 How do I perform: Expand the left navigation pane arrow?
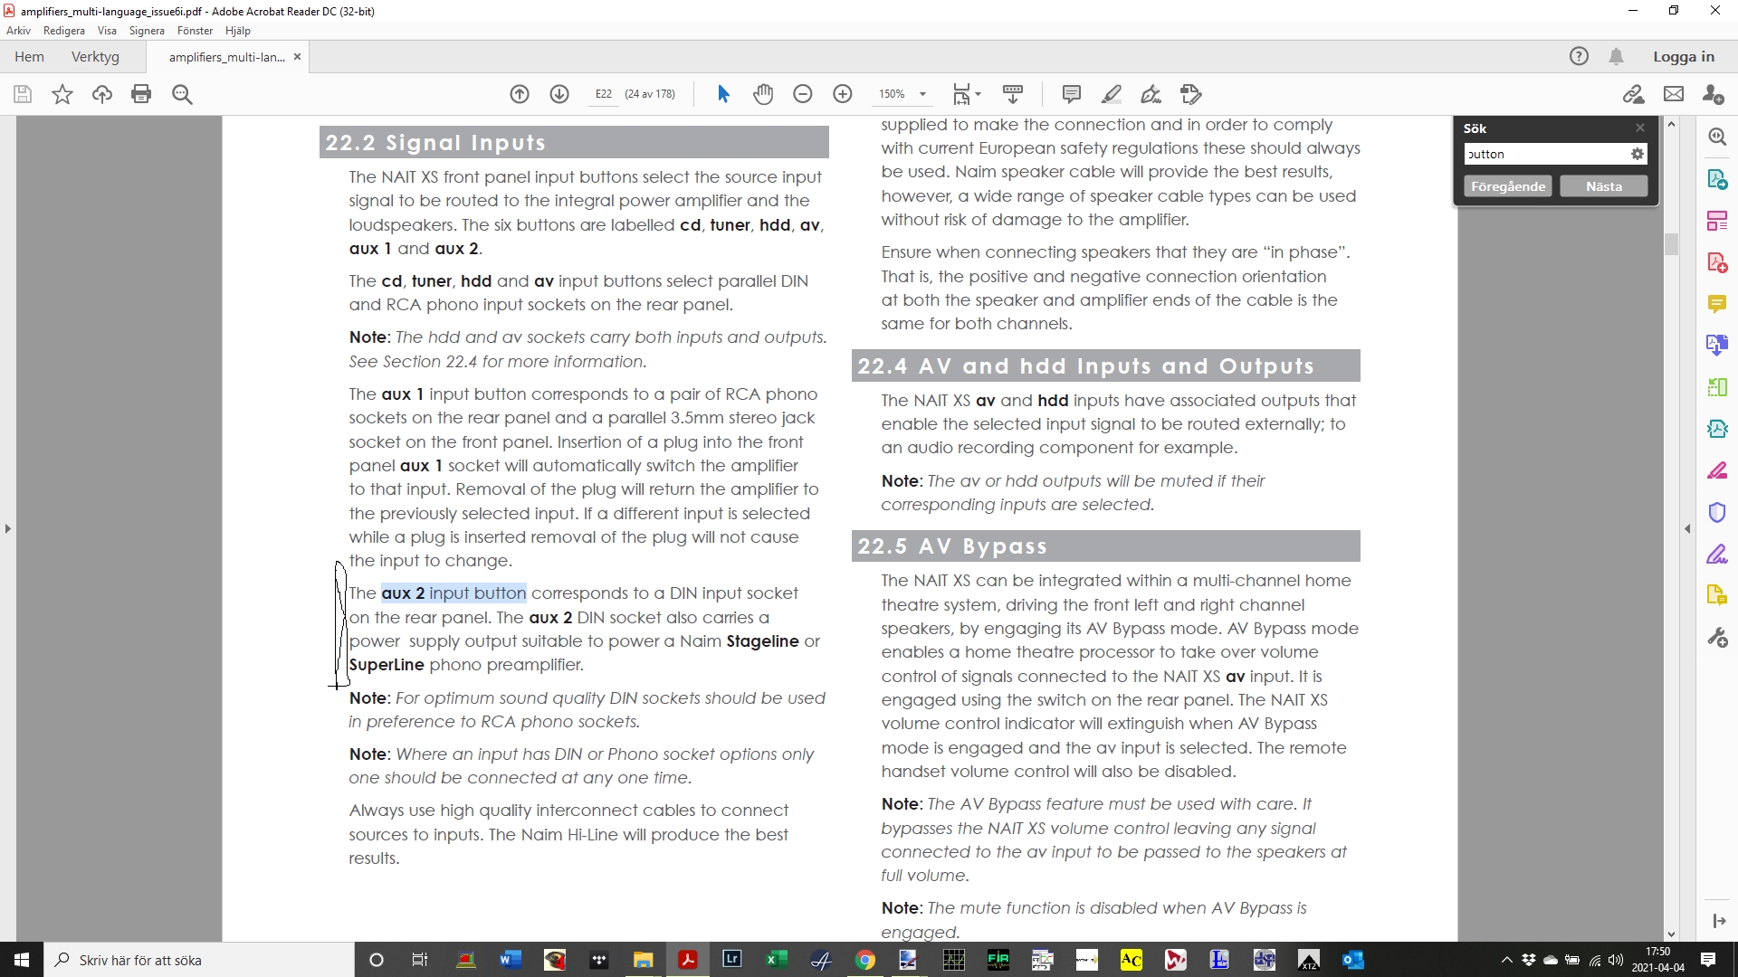8,528
